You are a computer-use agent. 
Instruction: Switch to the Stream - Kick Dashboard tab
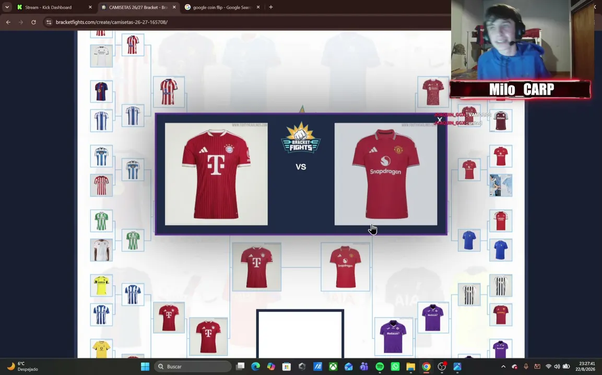tap(49, 7)
